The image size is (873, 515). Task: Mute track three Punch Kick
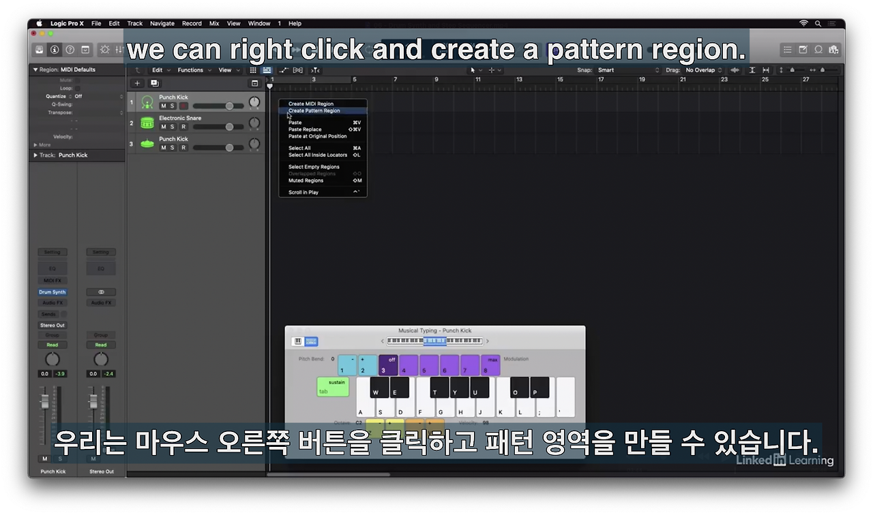point(163,147)
